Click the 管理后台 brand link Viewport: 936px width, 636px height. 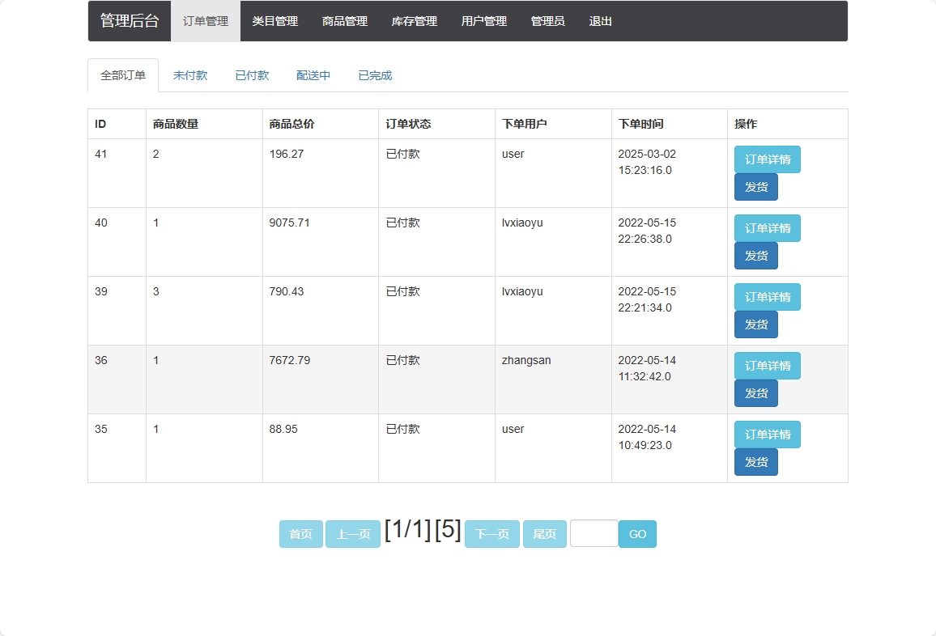coord(130,21)
